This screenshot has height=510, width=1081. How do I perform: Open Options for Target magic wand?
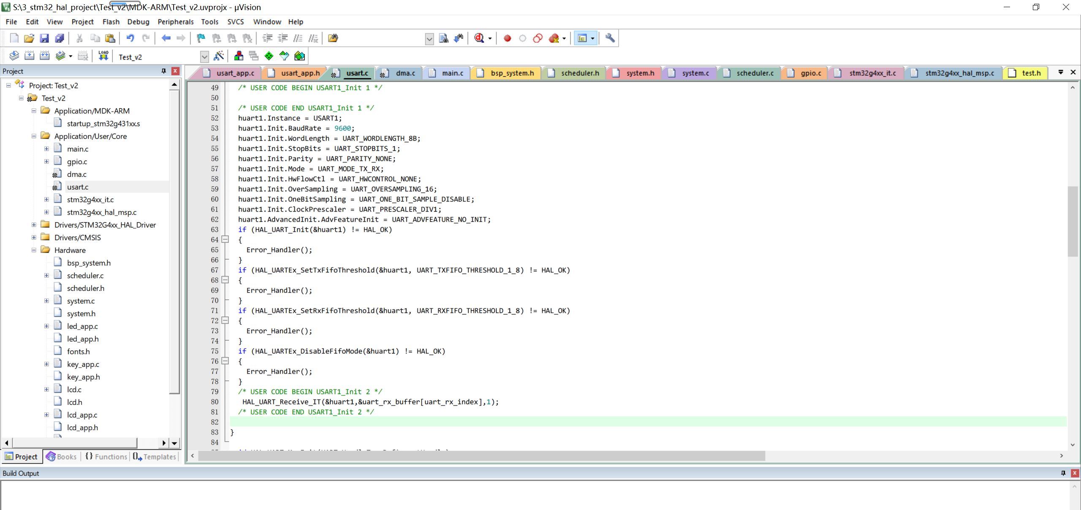[x=219, y=56]
